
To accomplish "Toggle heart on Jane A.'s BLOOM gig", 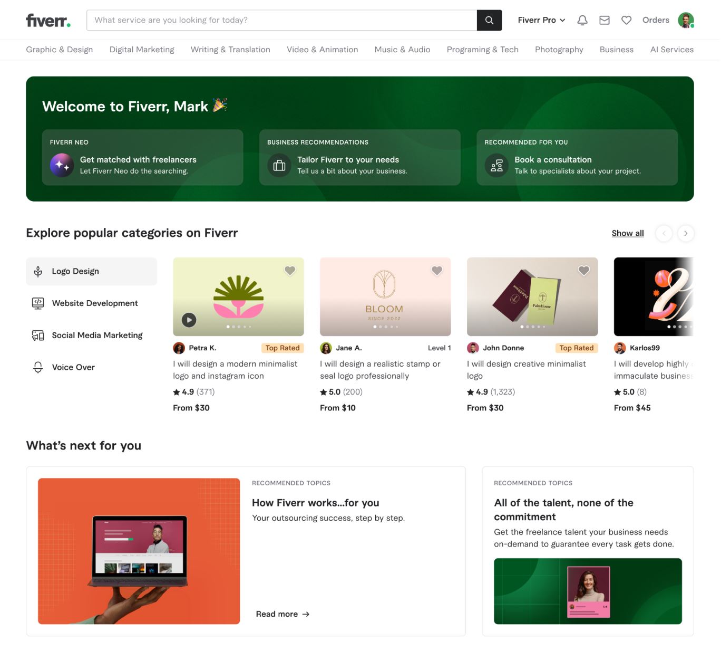I will [x=437, y=271].
